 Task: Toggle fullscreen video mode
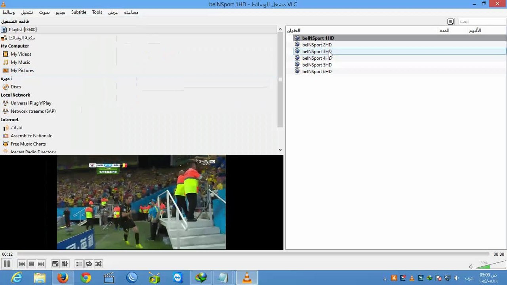(55, 264)
